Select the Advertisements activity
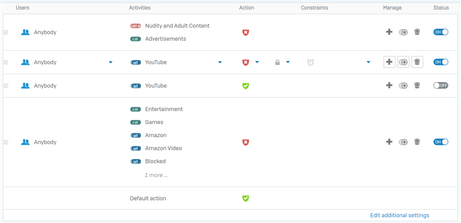461x223 pixels. pos(166,39)
